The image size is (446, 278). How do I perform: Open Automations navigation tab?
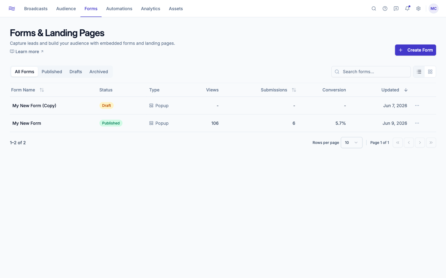tap(119, 9)
